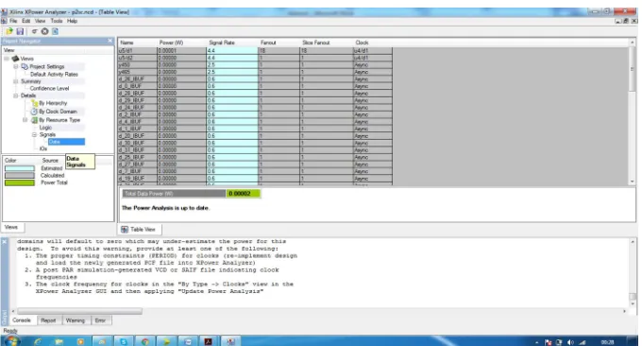Open the Tools menu

[57, 21]
